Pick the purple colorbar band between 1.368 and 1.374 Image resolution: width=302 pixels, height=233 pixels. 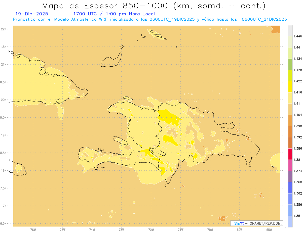pos(290,176)
